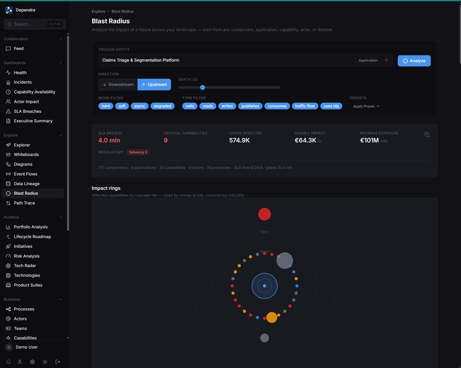Click the SLA Breaches warning icon
The image size is (461, 368).
coord(8,111)
